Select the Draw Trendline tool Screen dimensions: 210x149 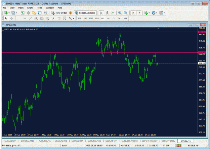(30, 18)
